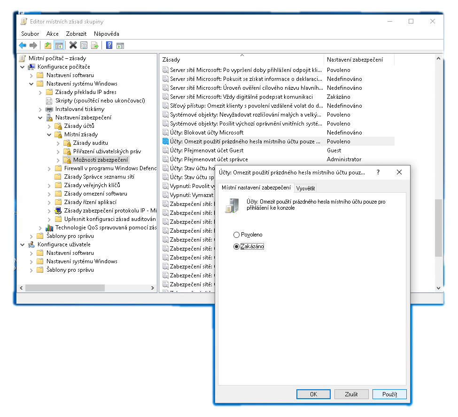Expand Šablony pro správu under Konfigurace uživatele
The image size is (458, 417).
coord(31,270)
